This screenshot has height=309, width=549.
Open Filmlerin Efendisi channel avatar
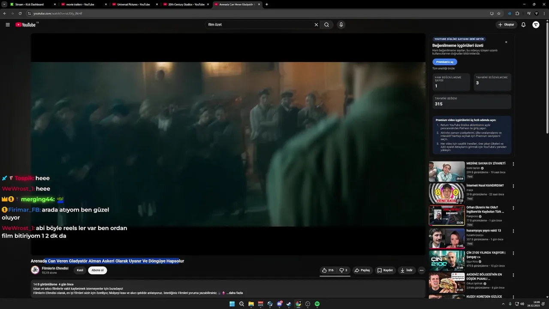pyautogui.click(x=35, y=270)
